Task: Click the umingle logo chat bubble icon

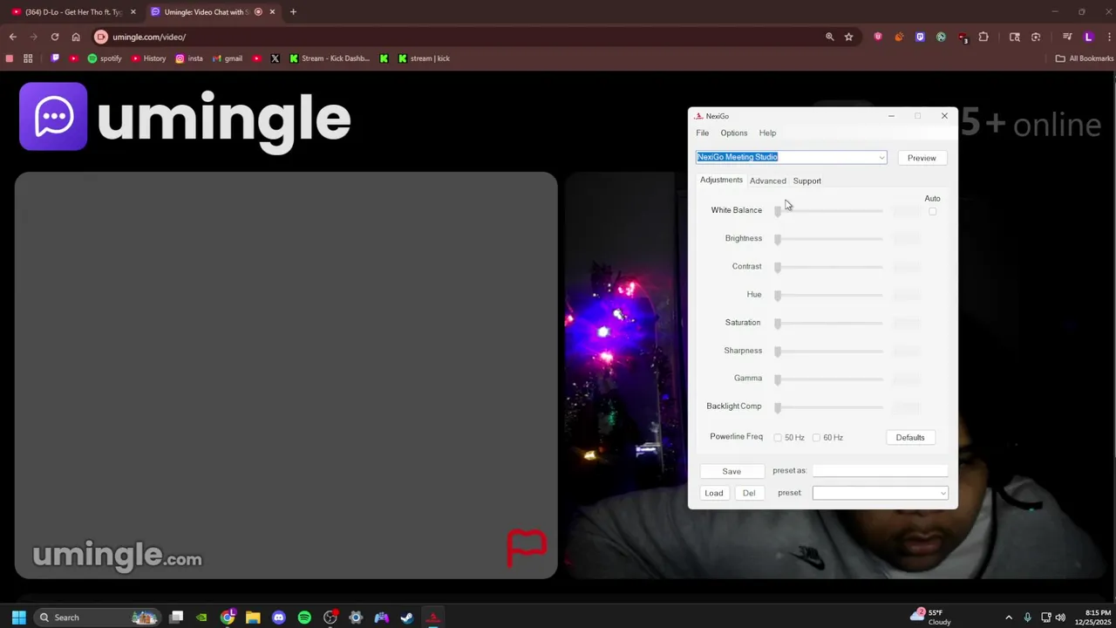Action: click(x=53, y=117)
